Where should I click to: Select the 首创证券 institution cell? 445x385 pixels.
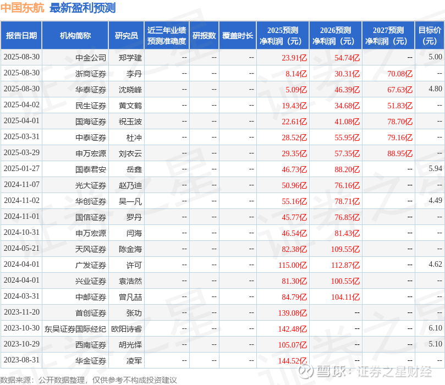pos(75,312)
